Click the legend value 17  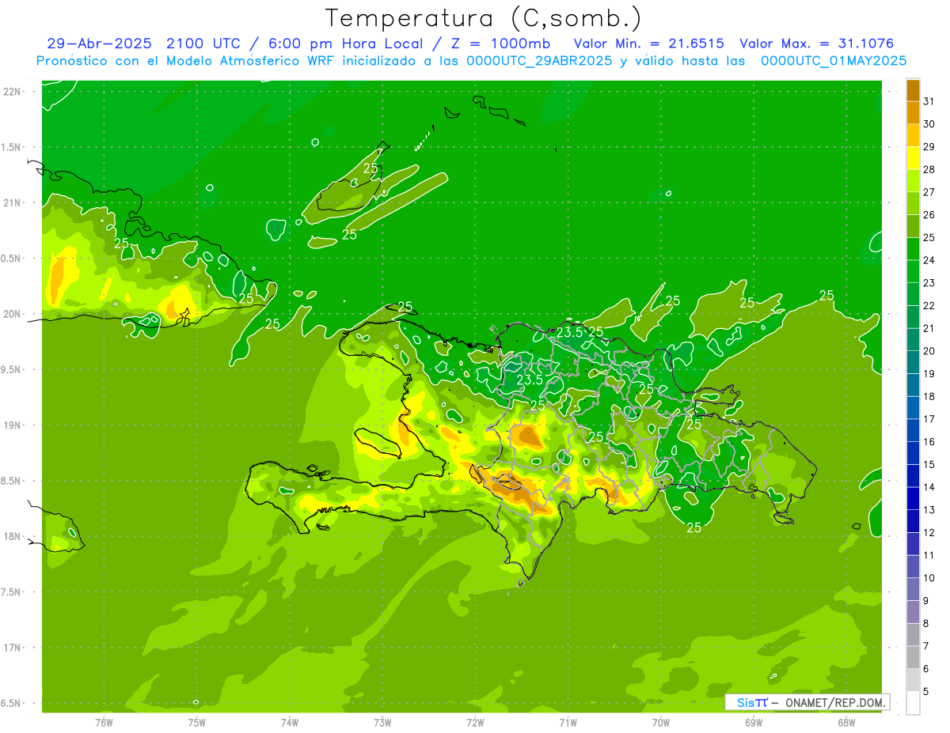click(929, 418)
